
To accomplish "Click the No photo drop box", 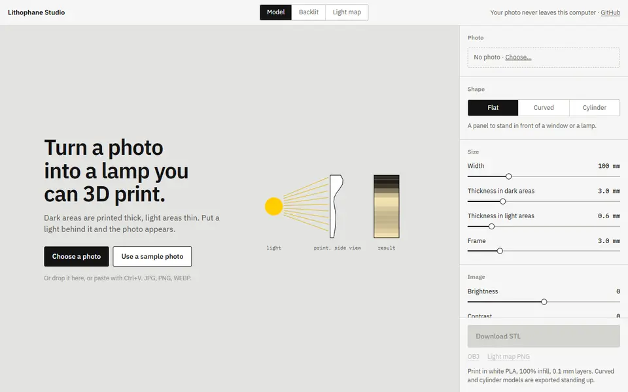I will pyautogui.click(x=544, y=57).
